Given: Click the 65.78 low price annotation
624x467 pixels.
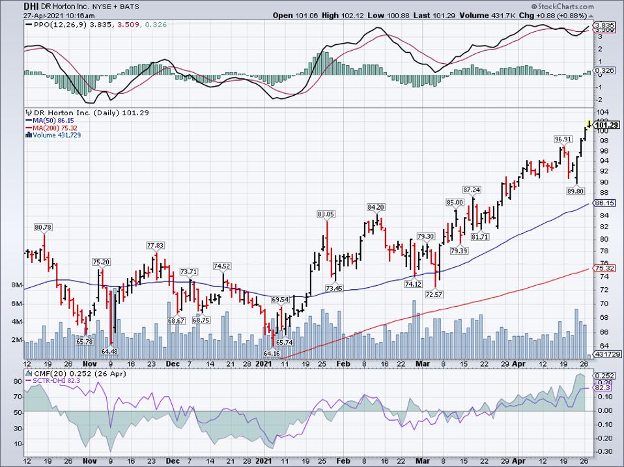Looking at the screenshot, I should (85, 341).
